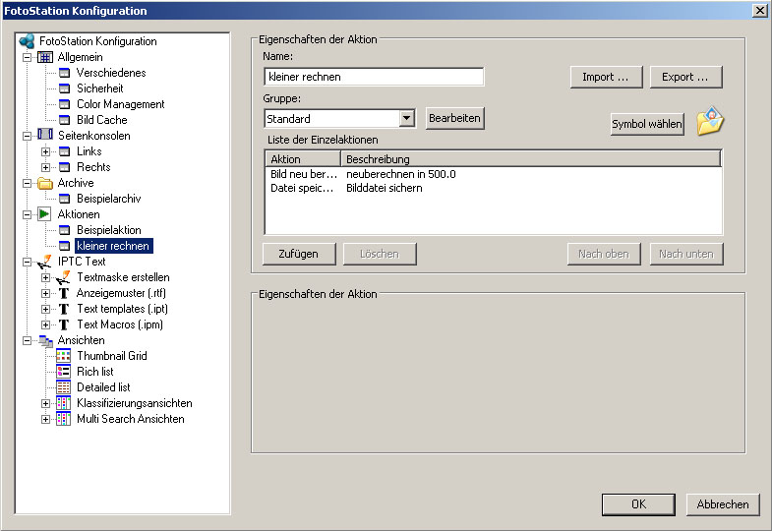Click the Export button

[685, 78]
